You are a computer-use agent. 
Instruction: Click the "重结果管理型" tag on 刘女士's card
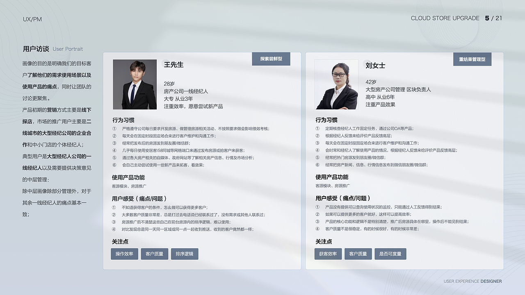pos(472,59)
